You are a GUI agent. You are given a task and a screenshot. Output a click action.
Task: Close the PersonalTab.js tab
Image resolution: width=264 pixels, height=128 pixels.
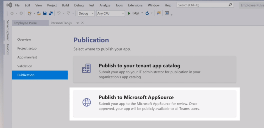(83, 23)
